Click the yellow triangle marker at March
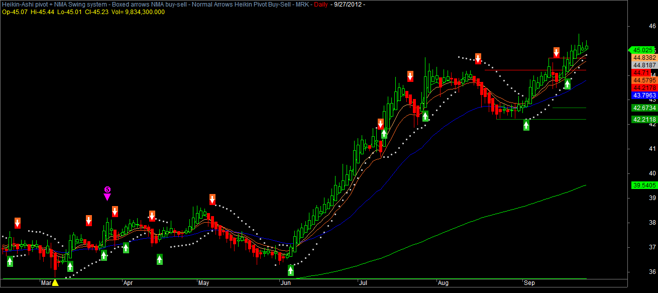The image size is (658, 293). click(x=55, y=282)
